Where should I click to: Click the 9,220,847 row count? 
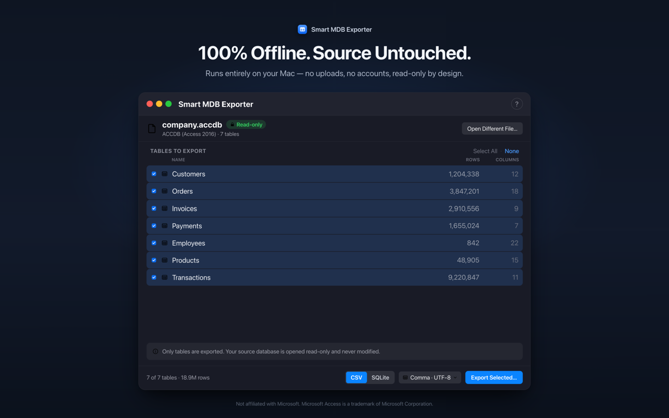tap(464, 277)
